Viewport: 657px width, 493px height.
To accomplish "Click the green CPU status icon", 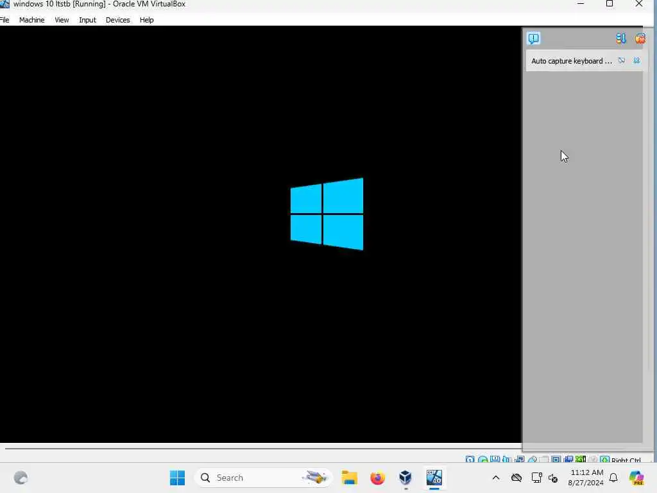I will 580,460.
